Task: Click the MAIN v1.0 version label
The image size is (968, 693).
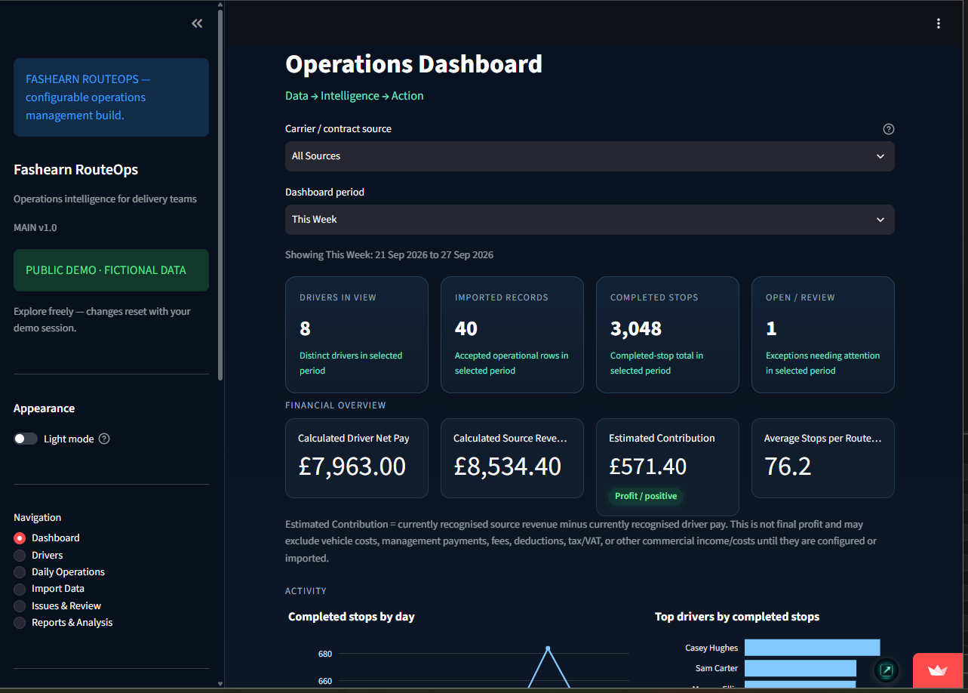Action: (x=35, y=227)
